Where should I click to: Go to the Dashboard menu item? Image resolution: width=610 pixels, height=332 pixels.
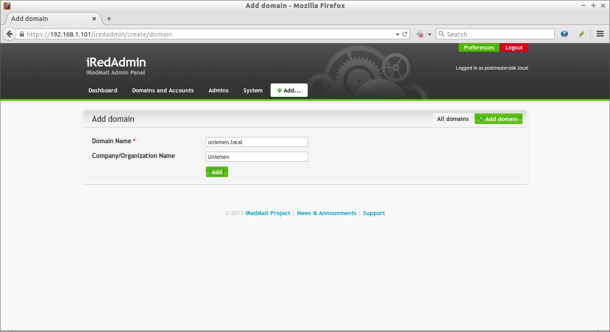(103, 90)
